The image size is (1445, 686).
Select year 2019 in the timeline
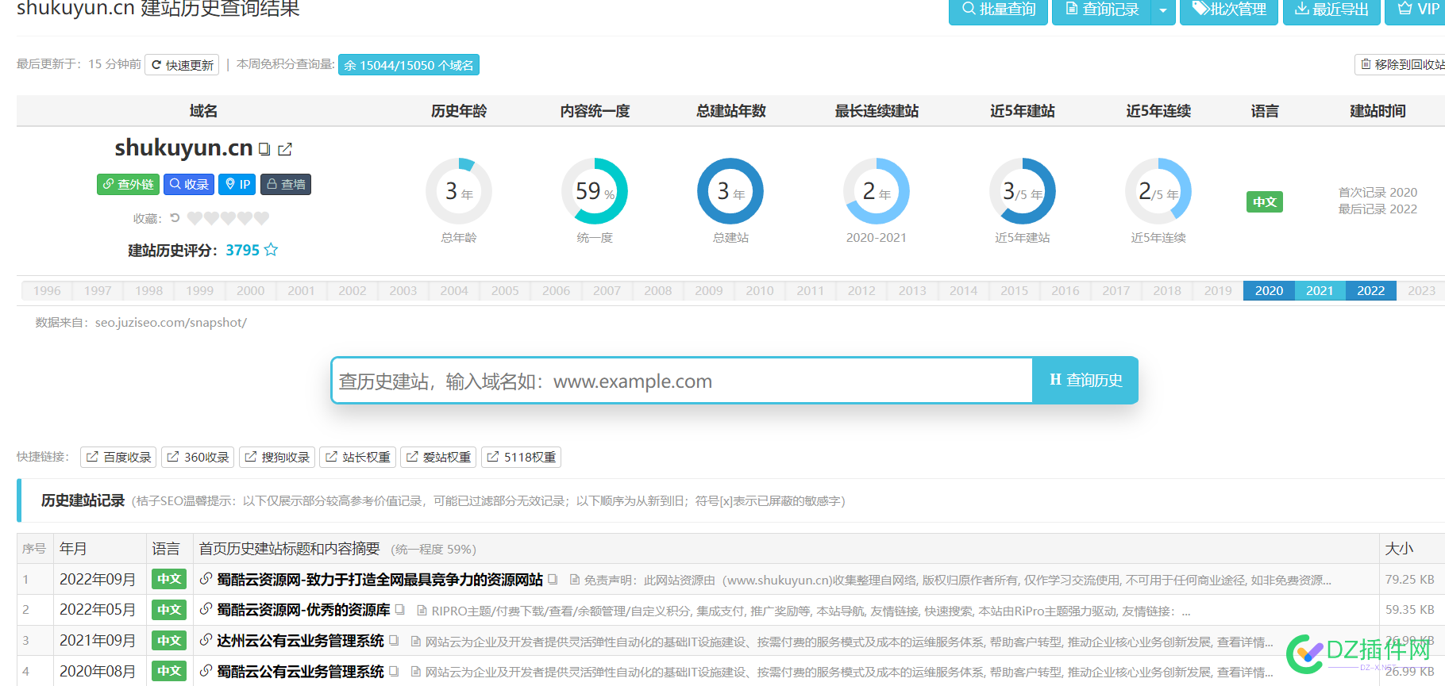(x=1218, y=291)
